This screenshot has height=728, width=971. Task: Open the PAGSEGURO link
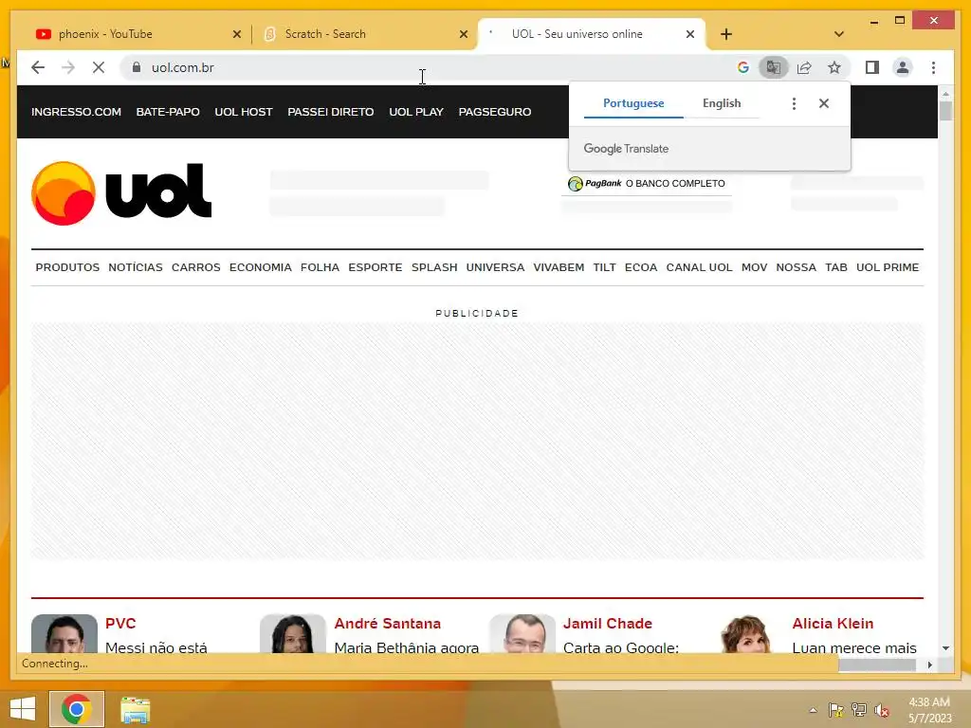click(495, 112)
